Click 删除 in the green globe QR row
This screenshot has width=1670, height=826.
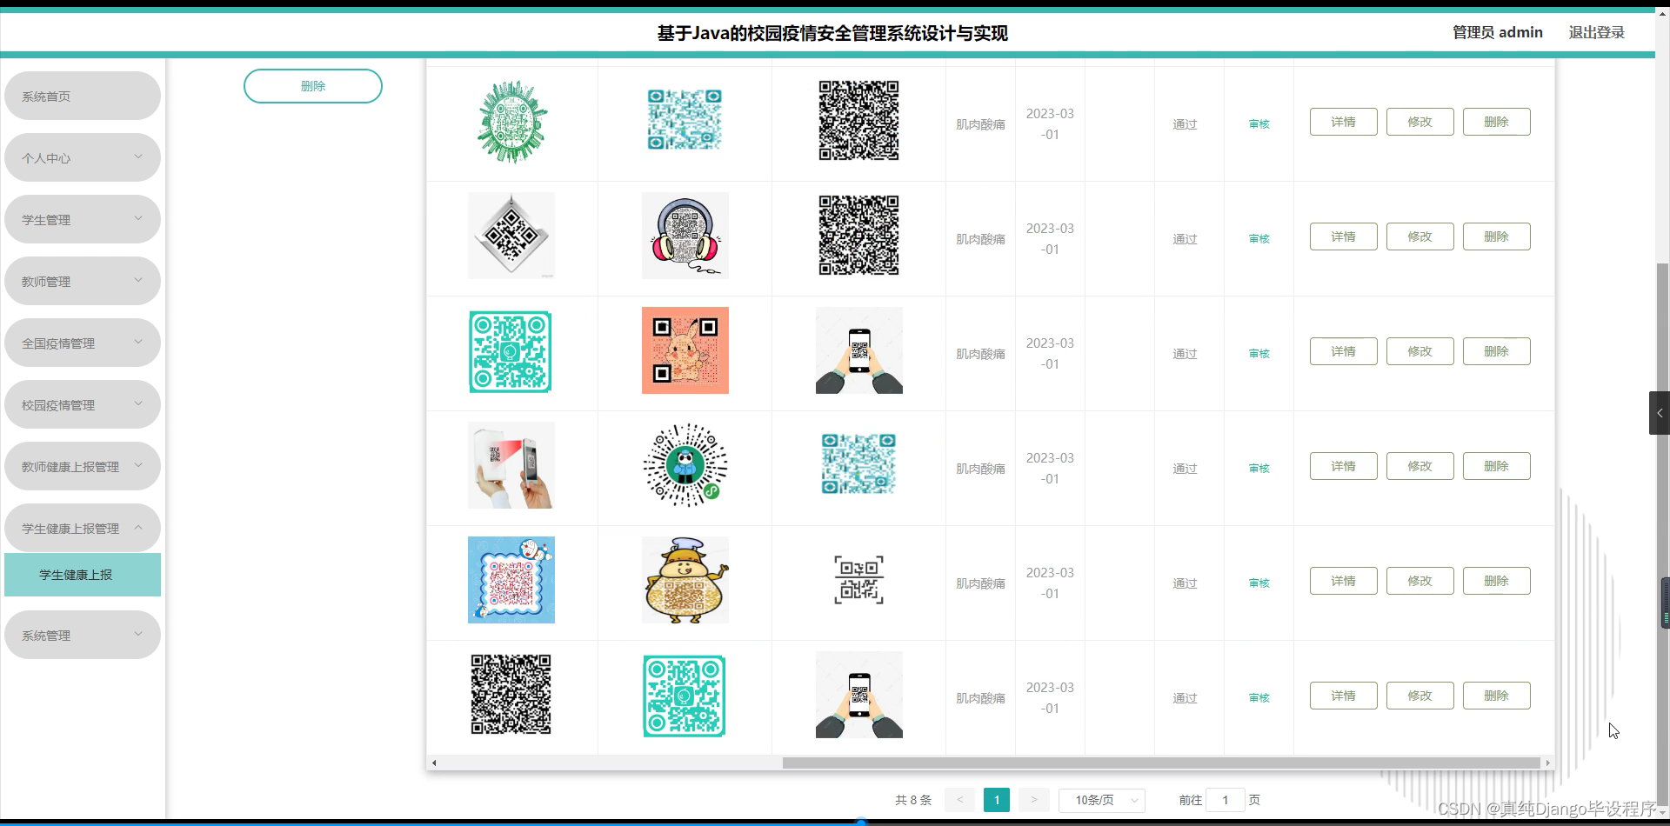coord(1497,122)
